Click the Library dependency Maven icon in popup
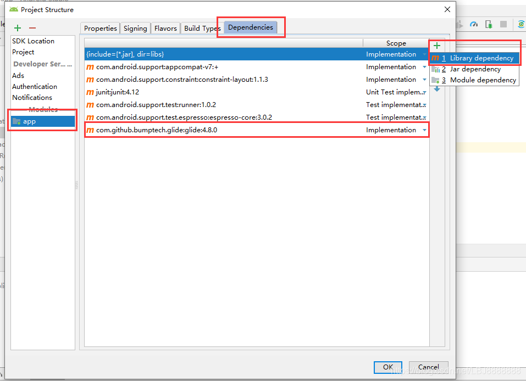This screenshot has width=526, height=381. (435, 58)
